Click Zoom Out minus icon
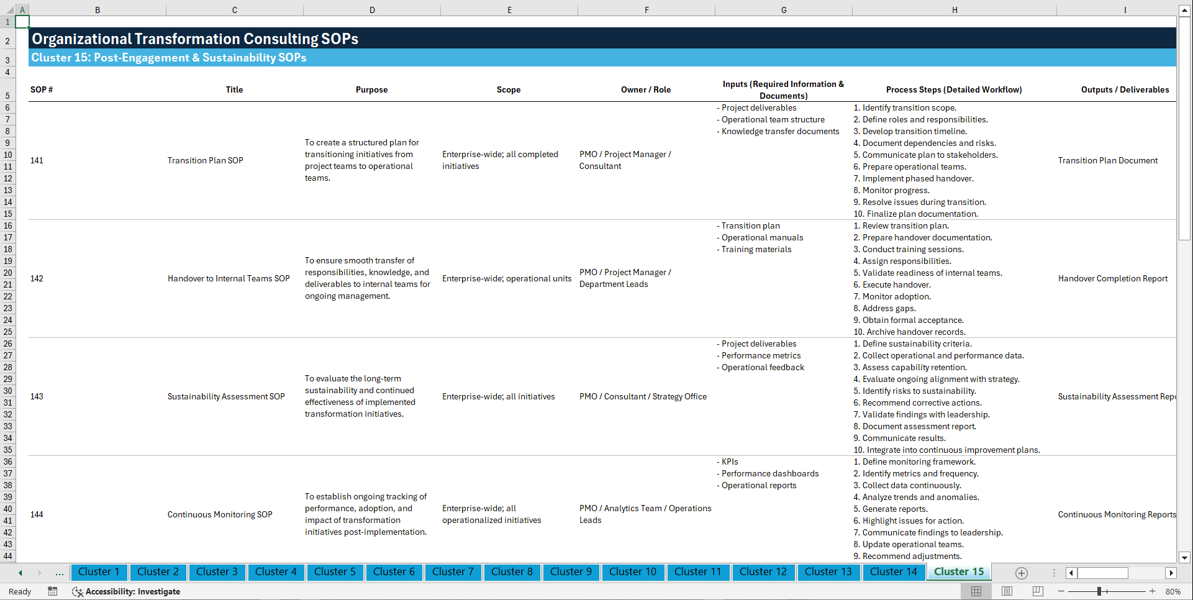 [1061, 591]
